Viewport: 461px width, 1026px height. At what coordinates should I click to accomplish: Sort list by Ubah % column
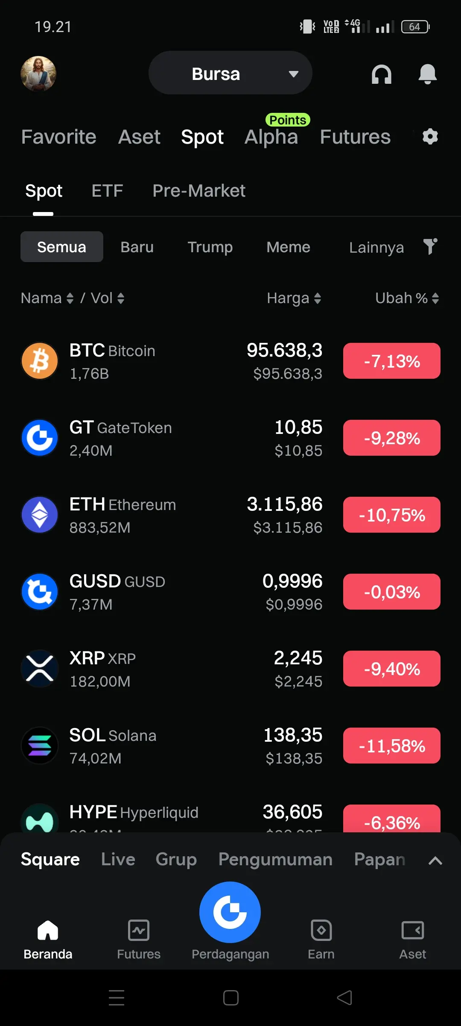tap(407, 298)
